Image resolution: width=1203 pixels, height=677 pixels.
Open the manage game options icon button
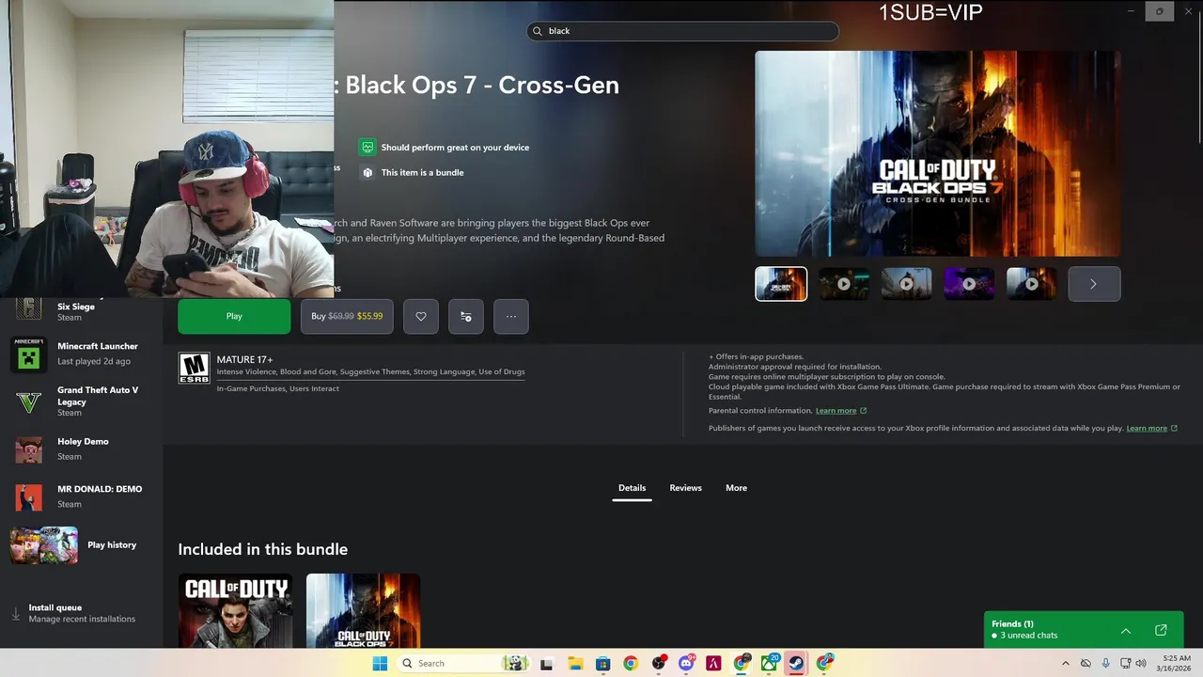(466, 316)
